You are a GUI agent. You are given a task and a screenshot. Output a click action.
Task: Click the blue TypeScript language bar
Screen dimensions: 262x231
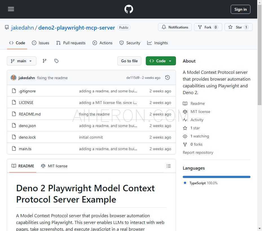pyautogui.click(x=217, y=177)
